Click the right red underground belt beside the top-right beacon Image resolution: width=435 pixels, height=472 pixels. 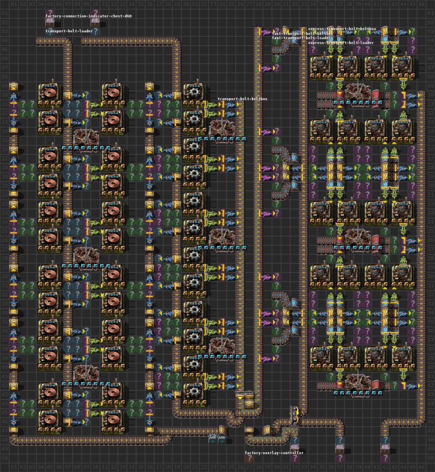pos(376,94)
